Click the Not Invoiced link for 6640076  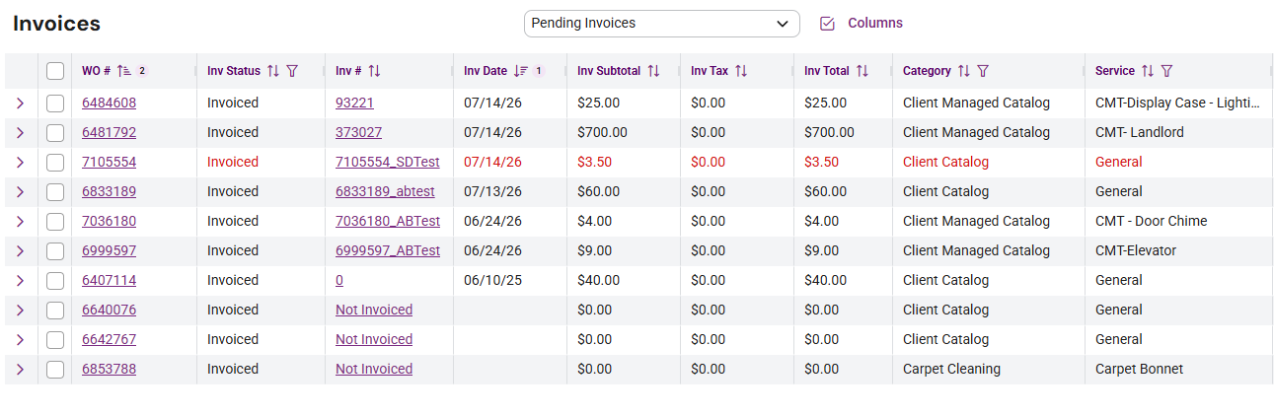(374, 310)
